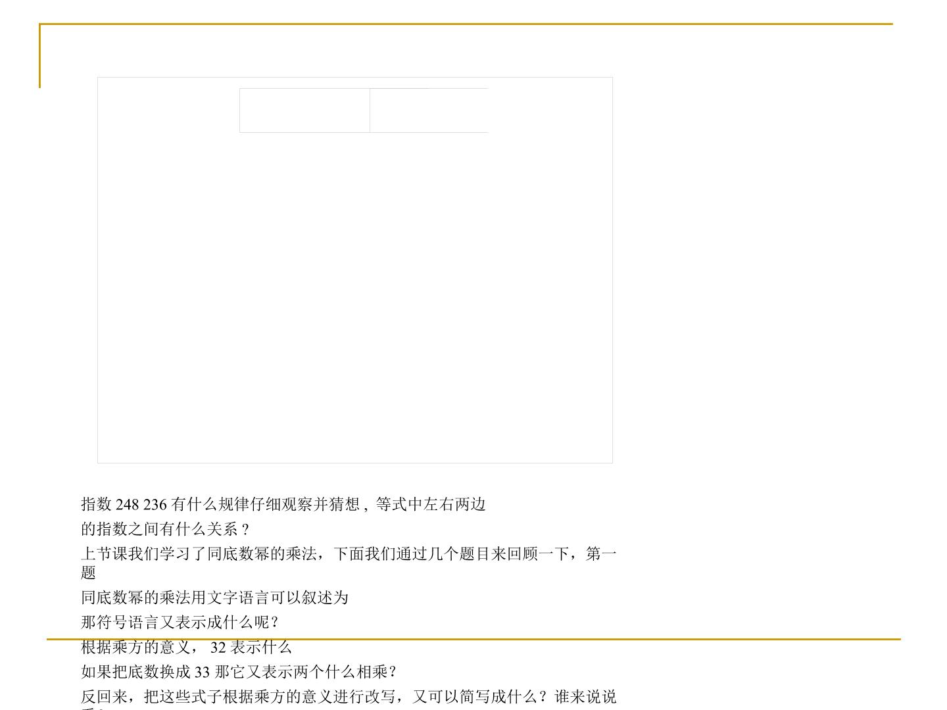Click the line '根据乘方的意义， 32 表示什么'
Image resolution: width=947 pixels, height=710 pixels.
tap(186, 647)
